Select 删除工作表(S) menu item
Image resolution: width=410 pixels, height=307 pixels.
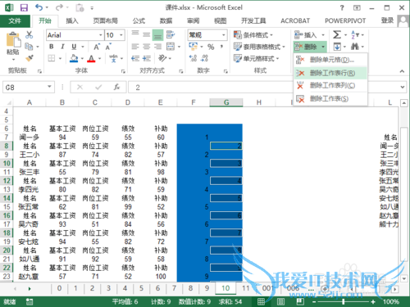click(x=330, y=98)
